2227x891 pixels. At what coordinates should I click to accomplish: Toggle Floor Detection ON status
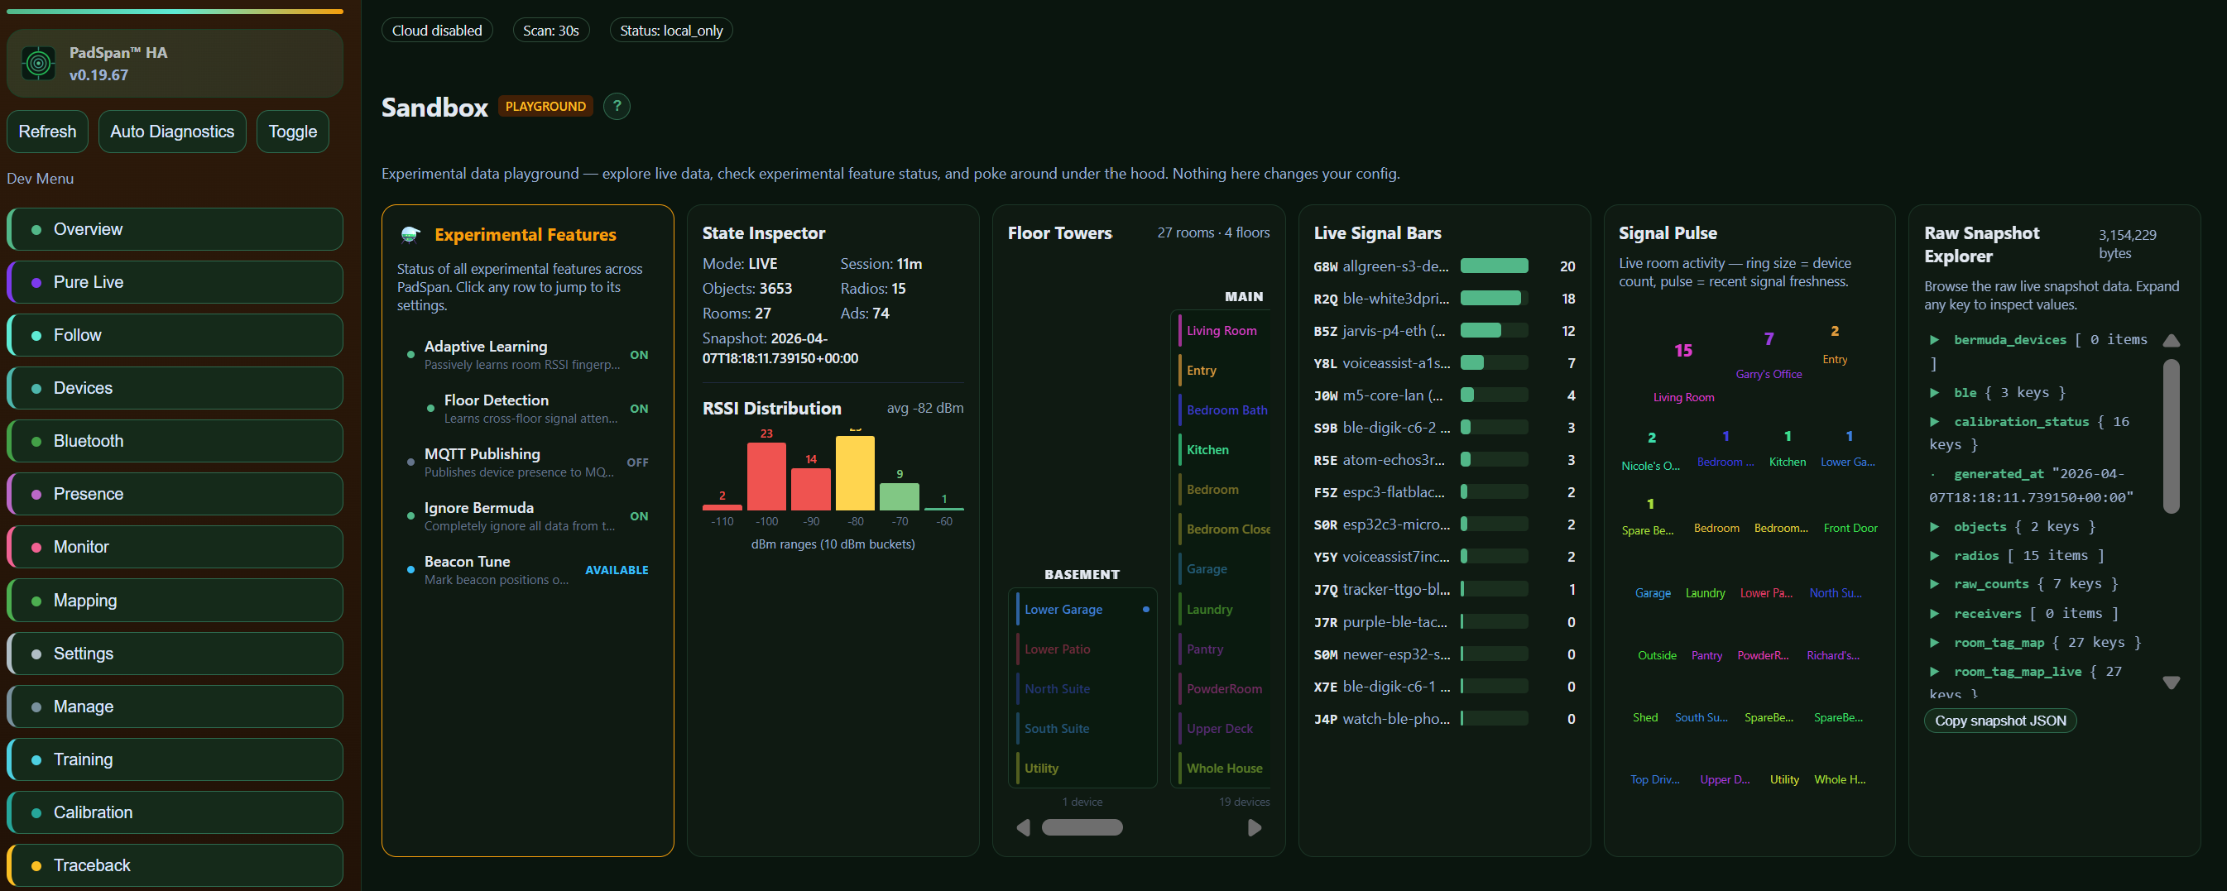tap(639, 409)
